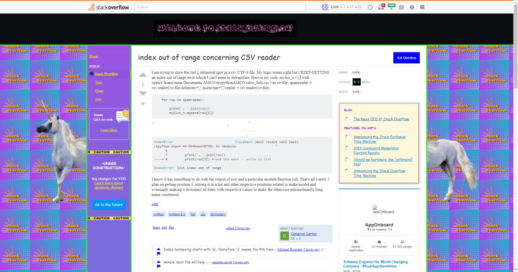
Task: Click the VC Funded briefcase icon
Action: point(379,242)
